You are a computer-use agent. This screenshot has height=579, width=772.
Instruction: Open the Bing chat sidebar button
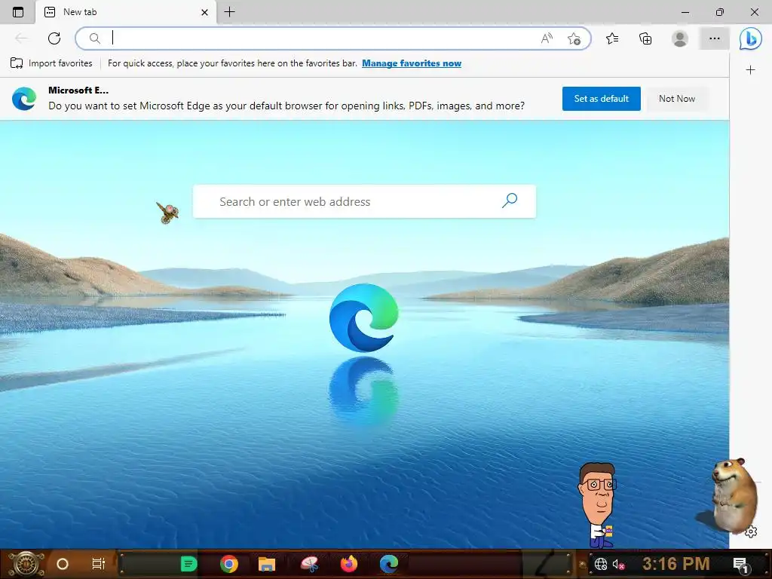[750, 38]
